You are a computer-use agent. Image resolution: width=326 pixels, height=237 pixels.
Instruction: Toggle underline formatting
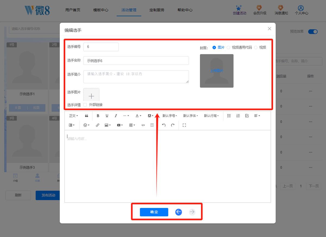pyautogui.click(x=107, y=116)
